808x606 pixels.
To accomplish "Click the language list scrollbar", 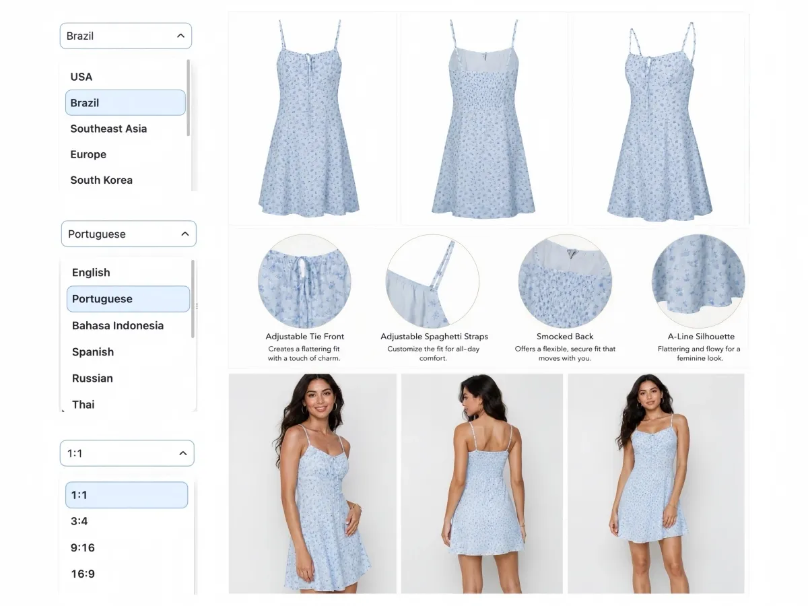I will [193, 299].
